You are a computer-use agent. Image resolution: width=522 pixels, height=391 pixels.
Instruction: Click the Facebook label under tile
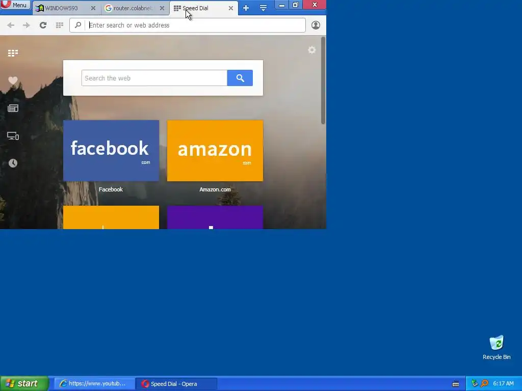111,189
